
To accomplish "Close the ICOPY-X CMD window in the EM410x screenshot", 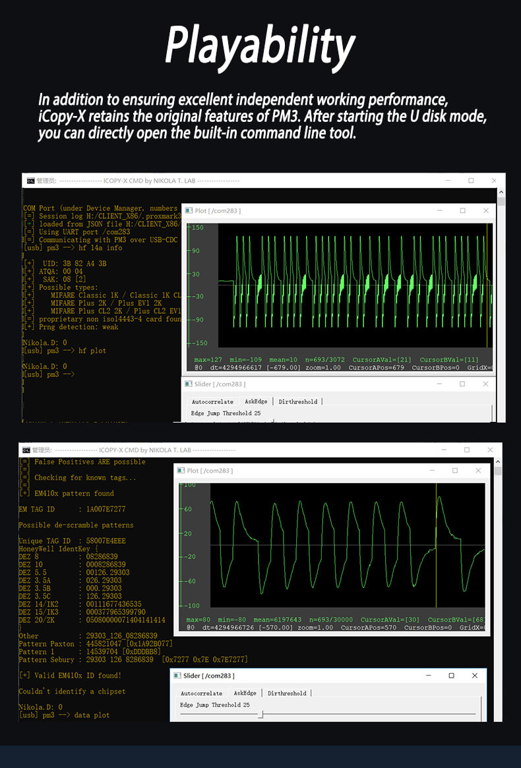I will tap(490, 450).
